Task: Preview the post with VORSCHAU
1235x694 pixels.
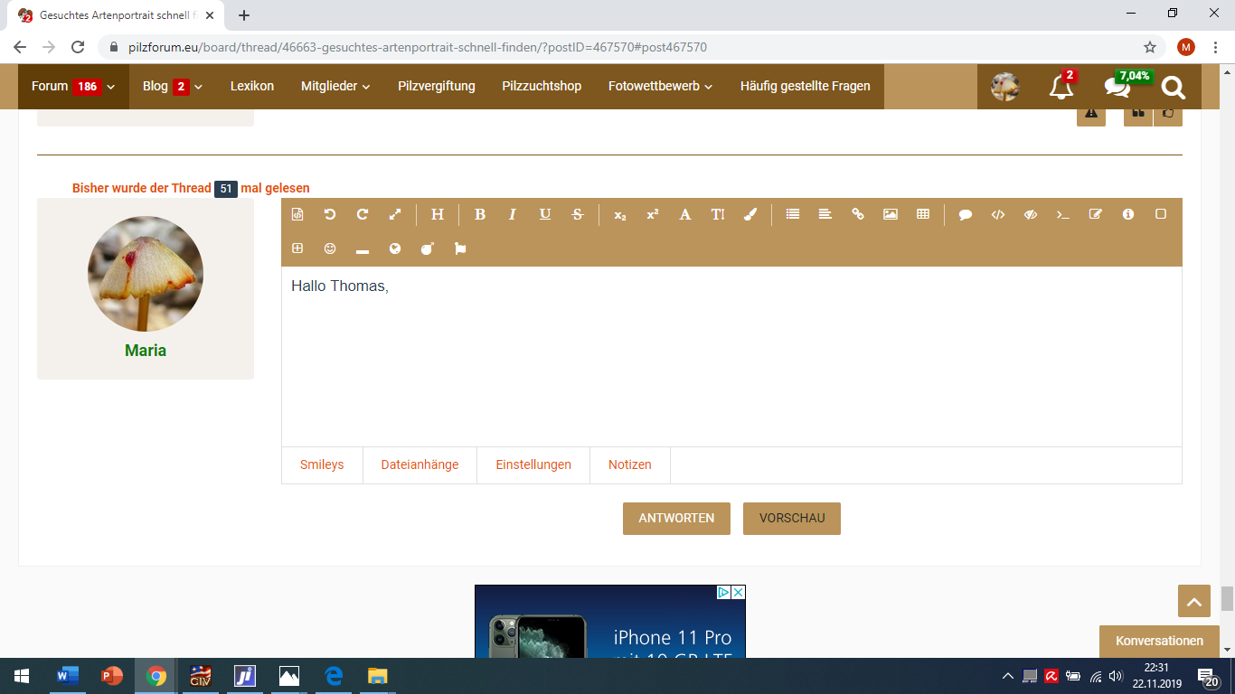Action: (792, 519)
